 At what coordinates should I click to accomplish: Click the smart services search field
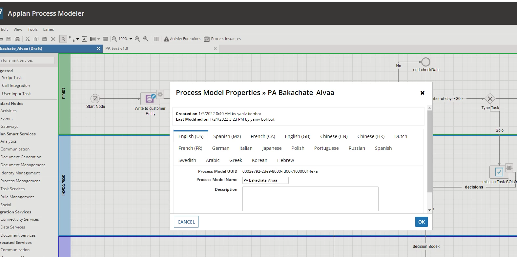(x=27, y=60)
